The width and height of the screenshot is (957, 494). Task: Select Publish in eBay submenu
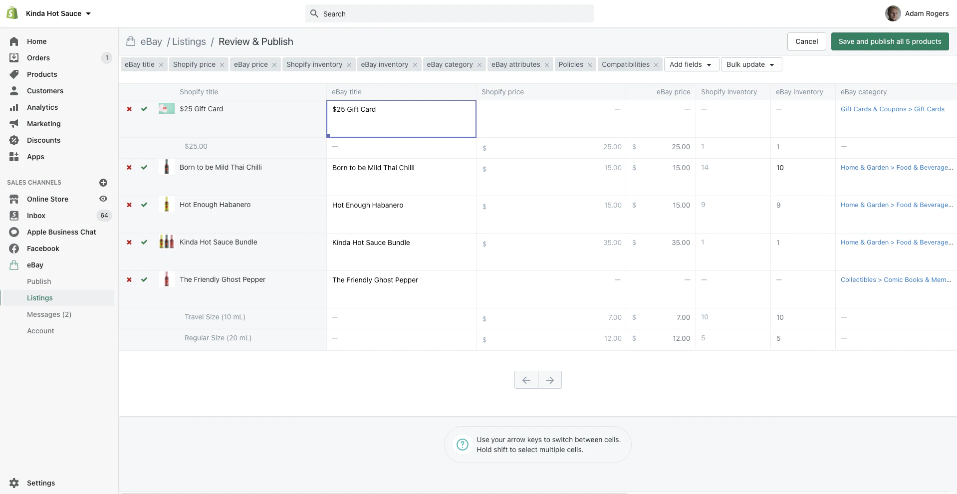(x=39, y=281)
